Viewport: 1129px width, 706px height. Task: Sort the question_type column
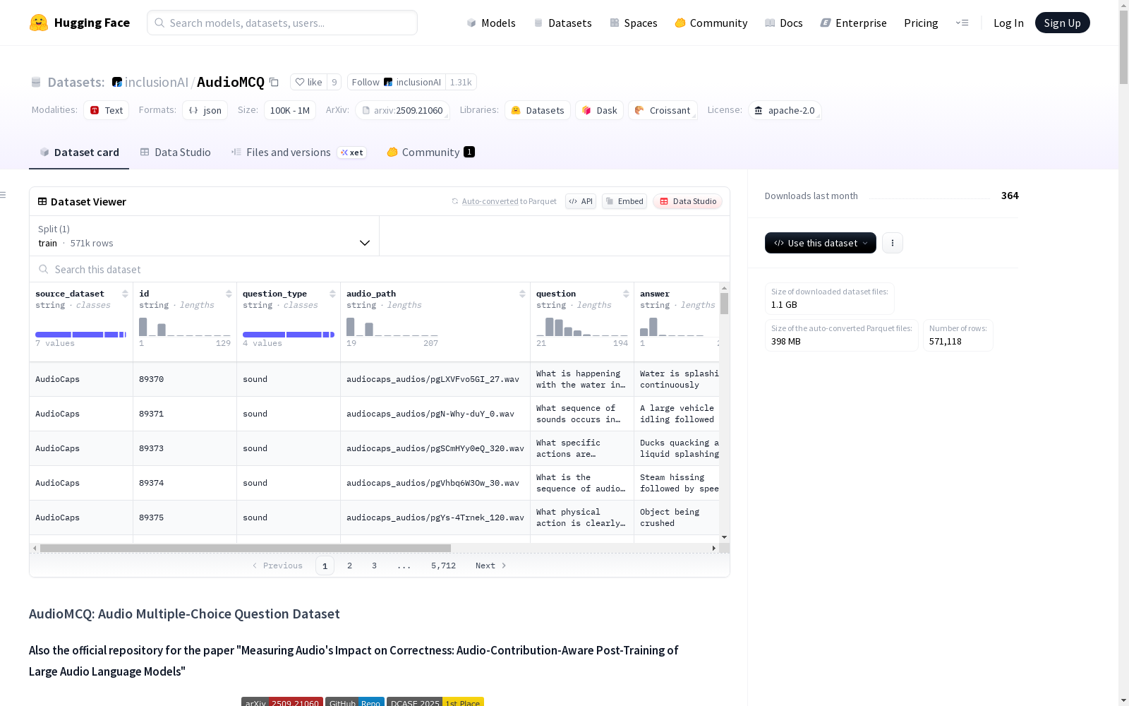332,294
